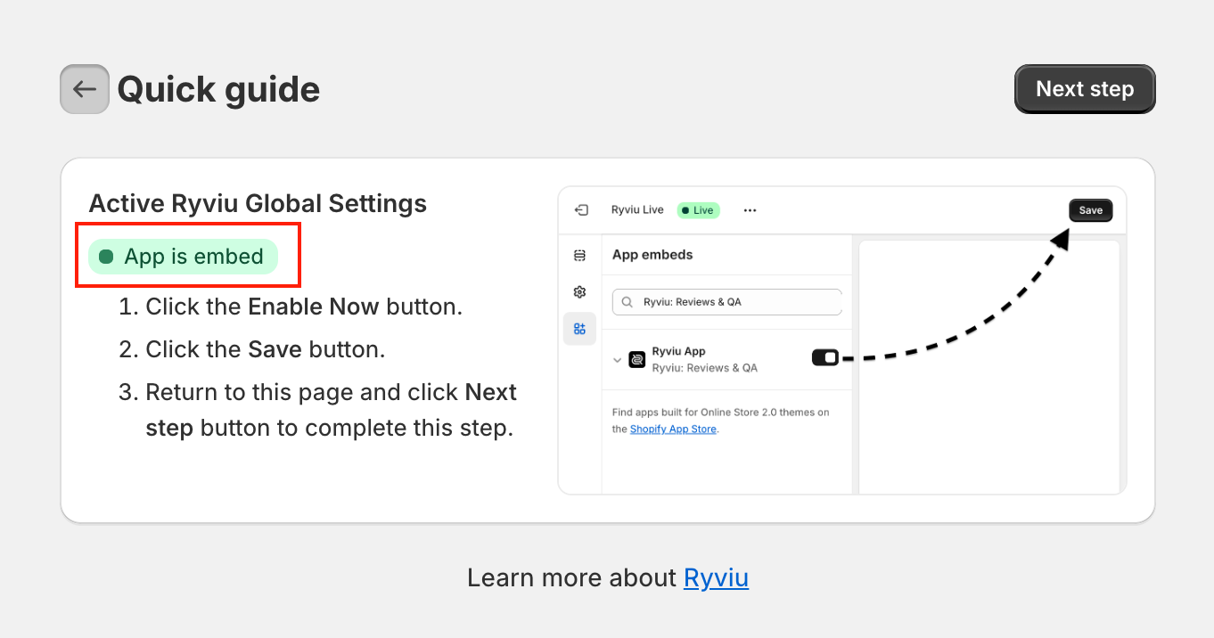The height and width of the screenshot is (638, 1214).
Task: Select the Sections icon in the illustration sidebar
Action: pyautogui.click(x=580, y=256)
